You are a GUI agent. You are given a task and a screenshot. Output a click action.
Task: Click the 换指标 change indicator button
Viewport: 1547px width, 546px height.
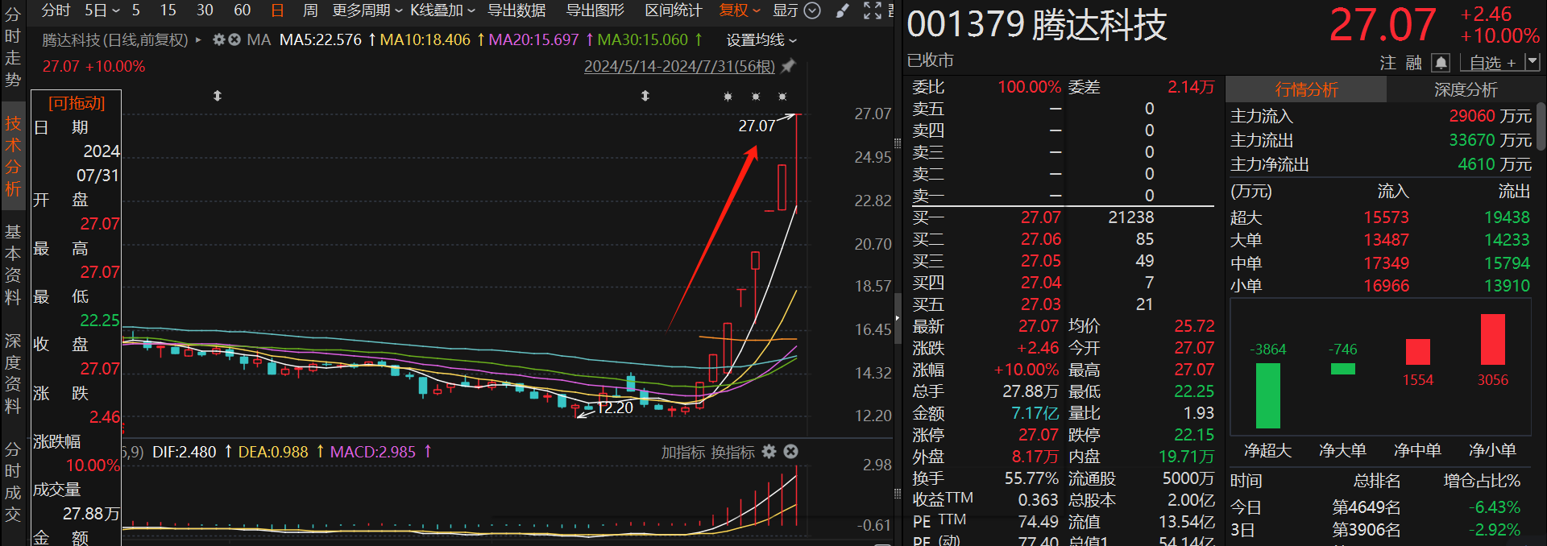click(x=732, y=453)
